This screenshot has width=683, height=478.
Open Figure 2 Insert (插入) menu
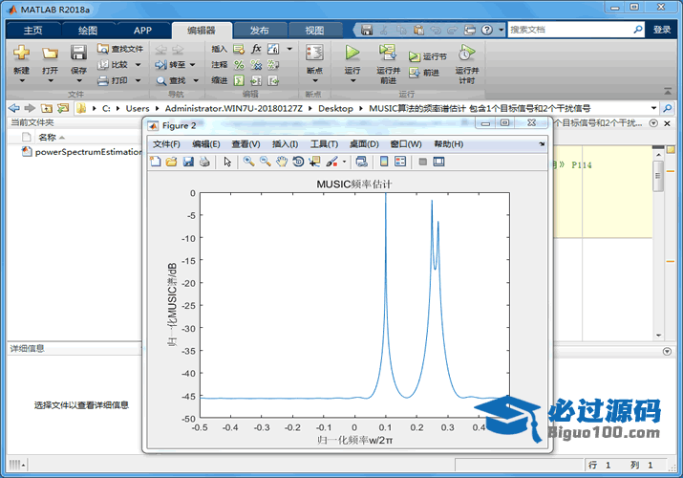(285, 144)
